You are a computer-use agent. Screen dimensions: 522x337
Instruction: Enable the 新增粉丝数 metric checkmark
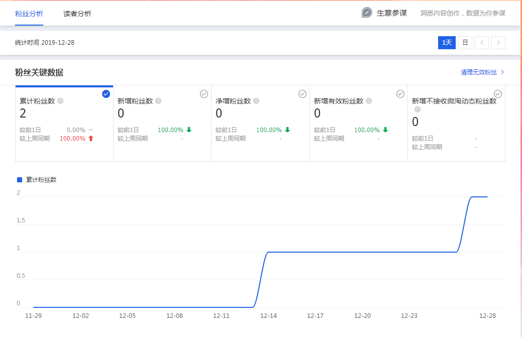[x=204, y=94]
